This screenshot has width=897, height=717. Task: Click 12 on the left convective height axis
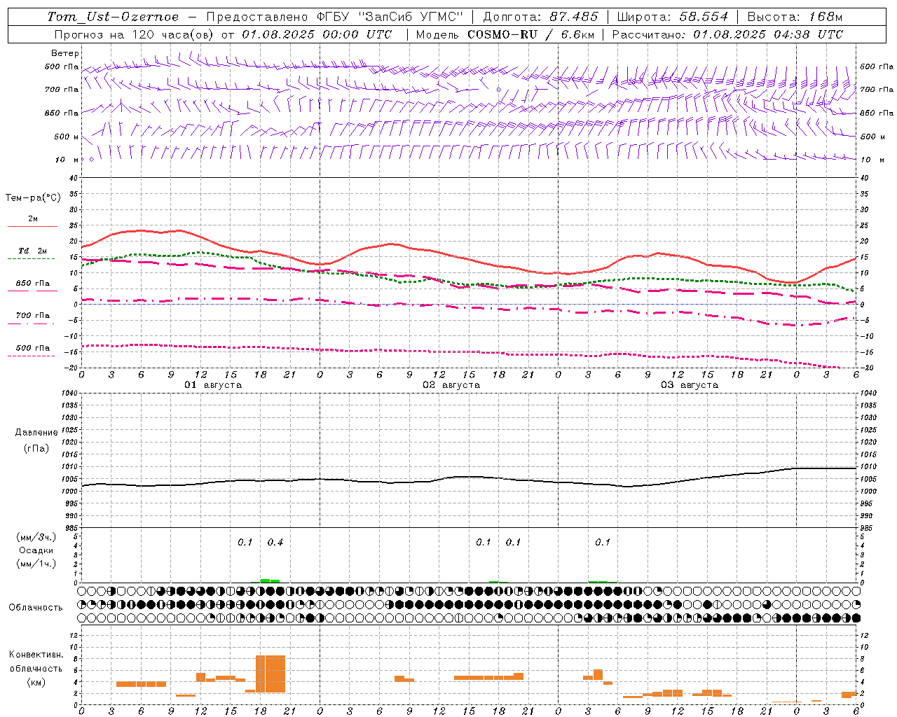pos(75,635)
